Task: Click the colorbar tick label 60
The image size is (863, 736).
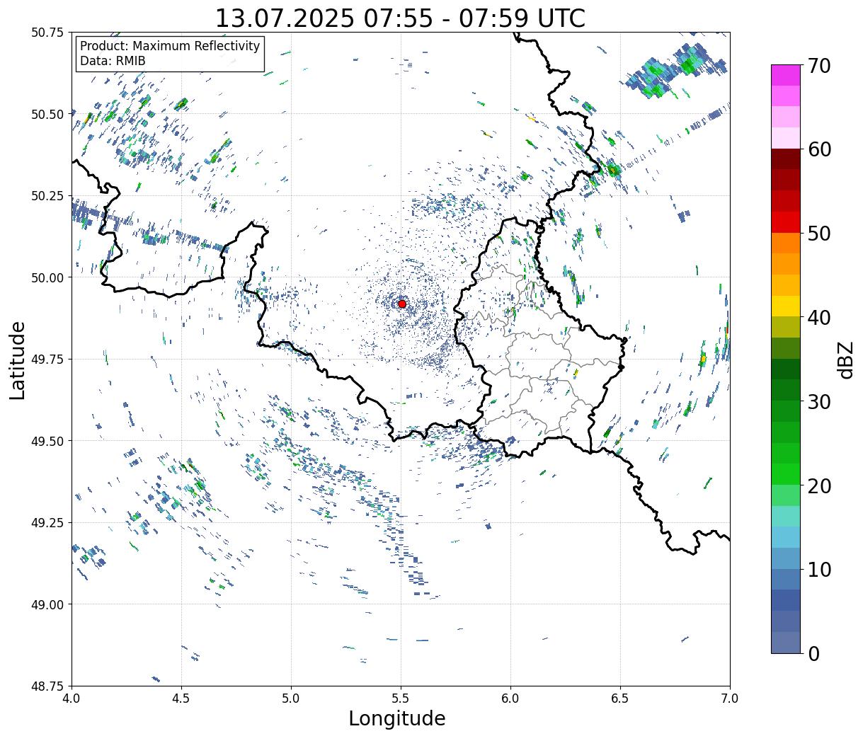Action: [x=819, y=149]
